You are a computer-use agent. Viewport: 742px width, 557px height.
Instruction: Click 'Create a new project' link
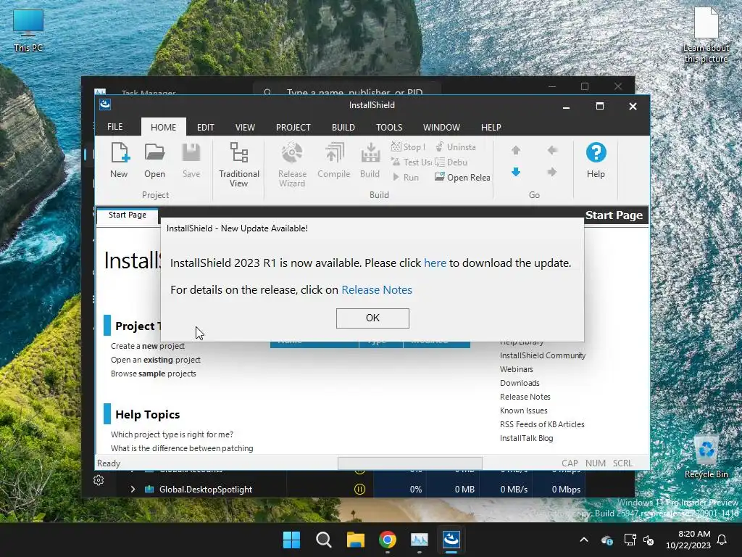point(148,346)
